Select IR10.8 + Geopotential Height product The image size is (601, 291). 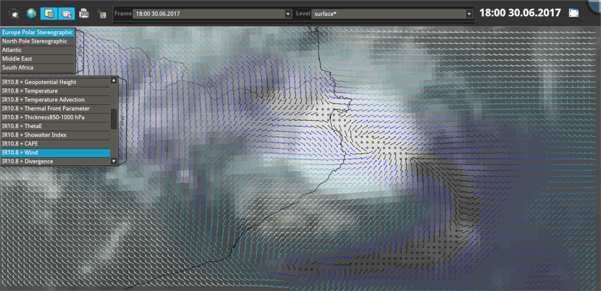tap(55, 83)
